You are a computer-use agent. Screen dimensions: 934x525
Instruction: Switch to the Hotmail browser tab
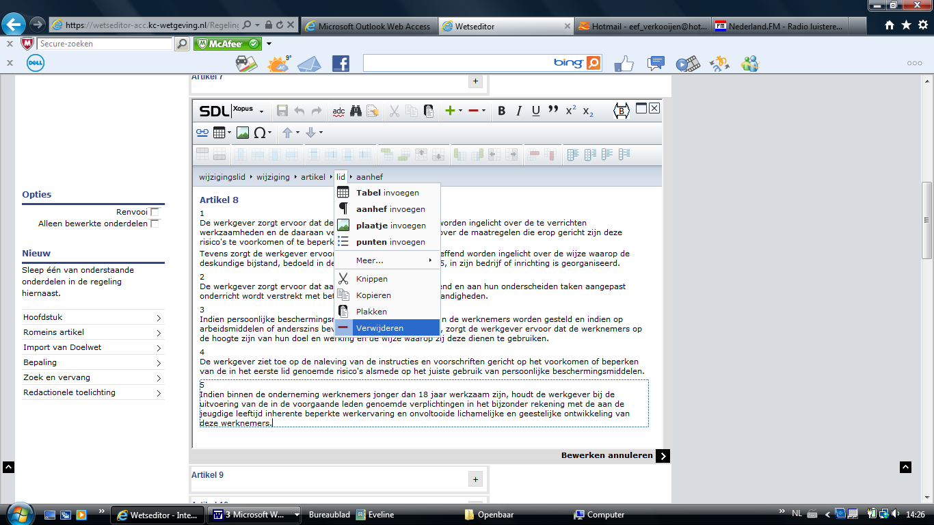pos(643,26)
